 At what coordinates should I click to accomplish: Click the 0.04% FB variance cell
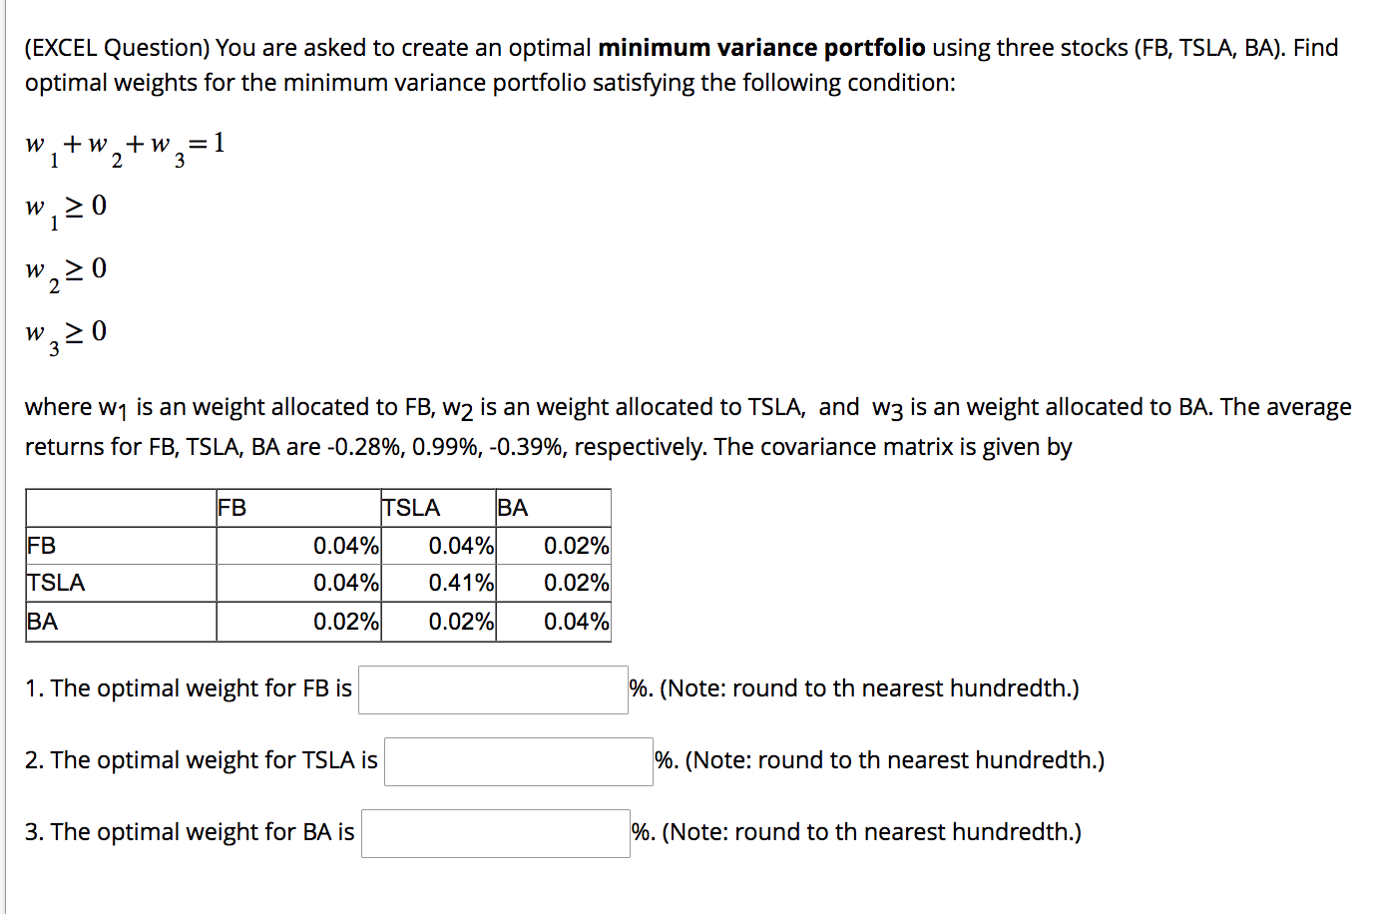(x=346, y=545)
